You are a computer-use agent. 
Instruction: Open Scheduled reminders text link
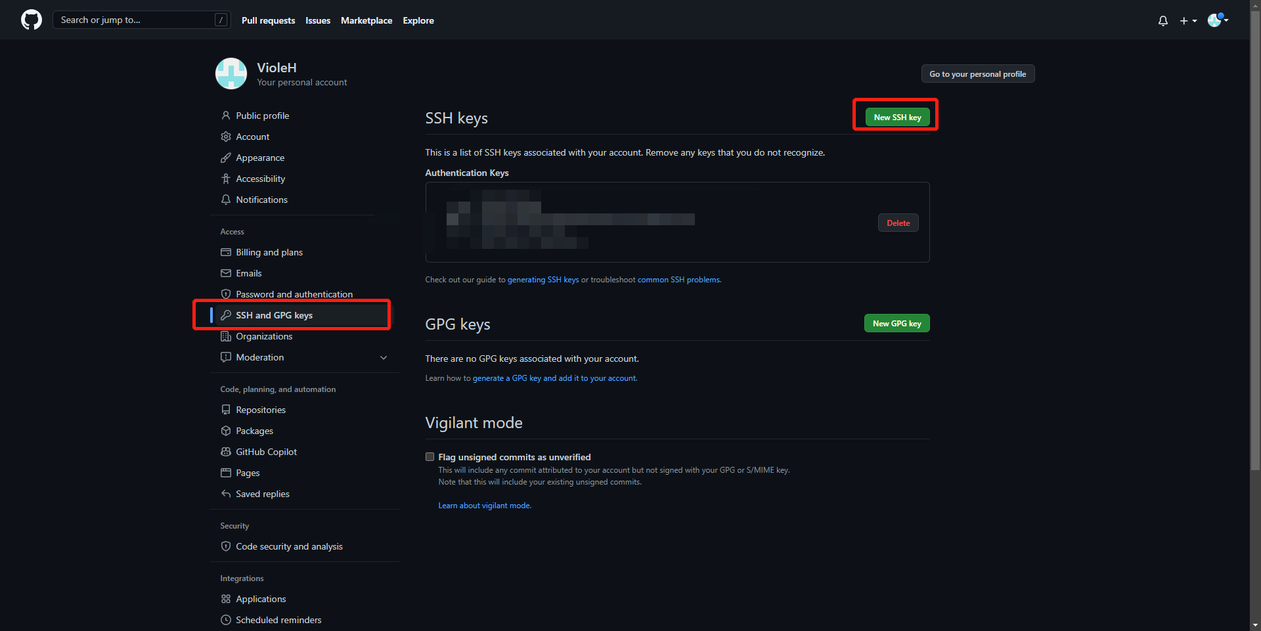(x=278, y=620)
